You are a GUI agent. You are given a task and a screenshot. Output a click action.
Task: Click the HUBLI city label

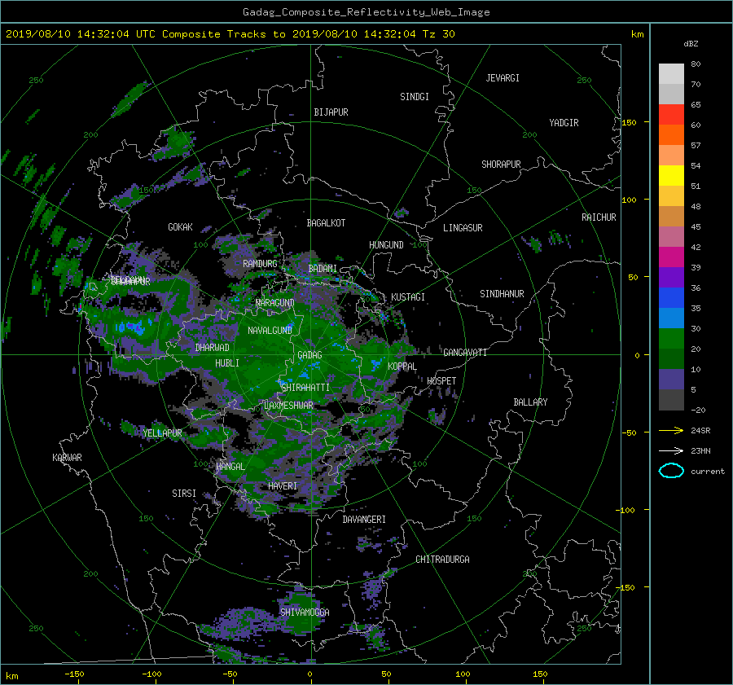pyautogui.click(x=227, y=363)
